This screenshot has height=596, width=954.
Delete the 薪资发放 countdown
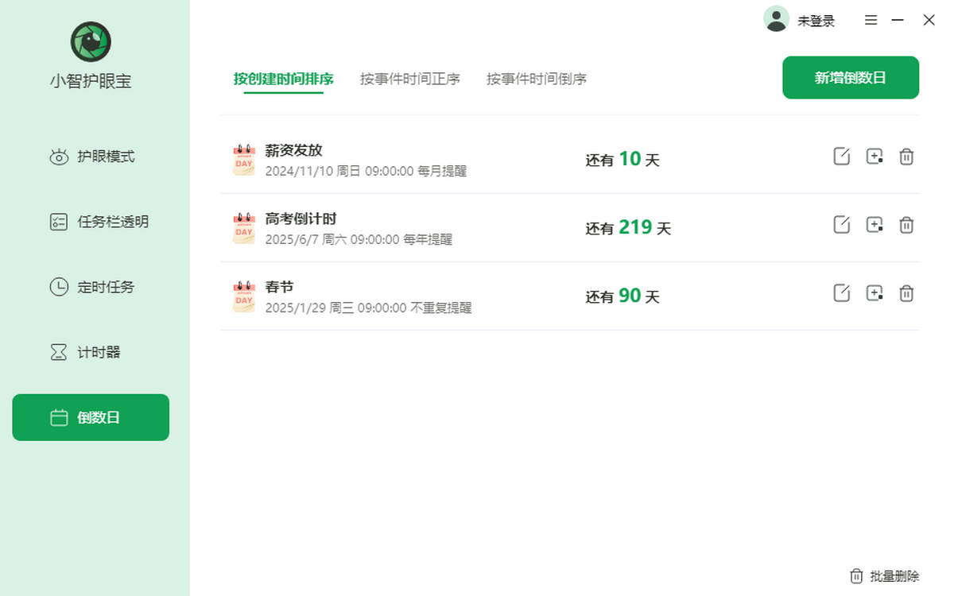click(x=906, y=157)
